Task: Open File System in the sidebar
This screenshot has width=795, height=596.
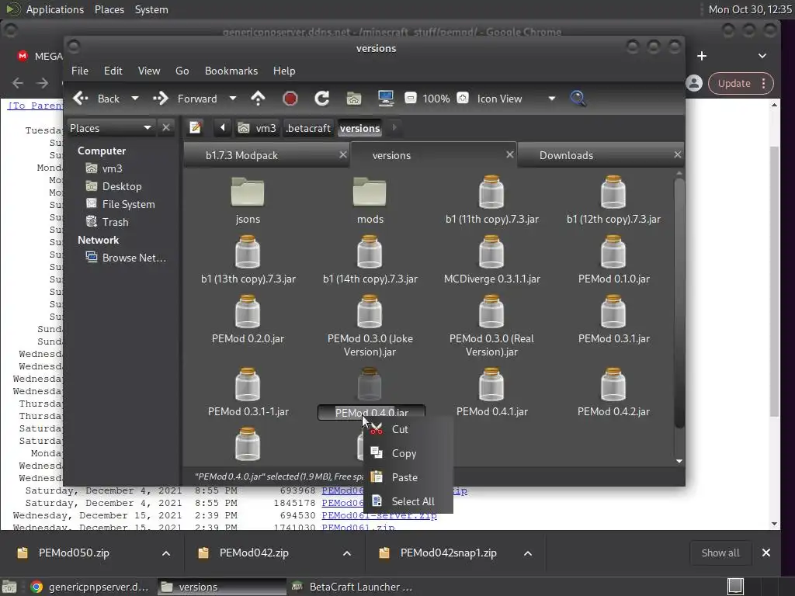Action: 128,204
